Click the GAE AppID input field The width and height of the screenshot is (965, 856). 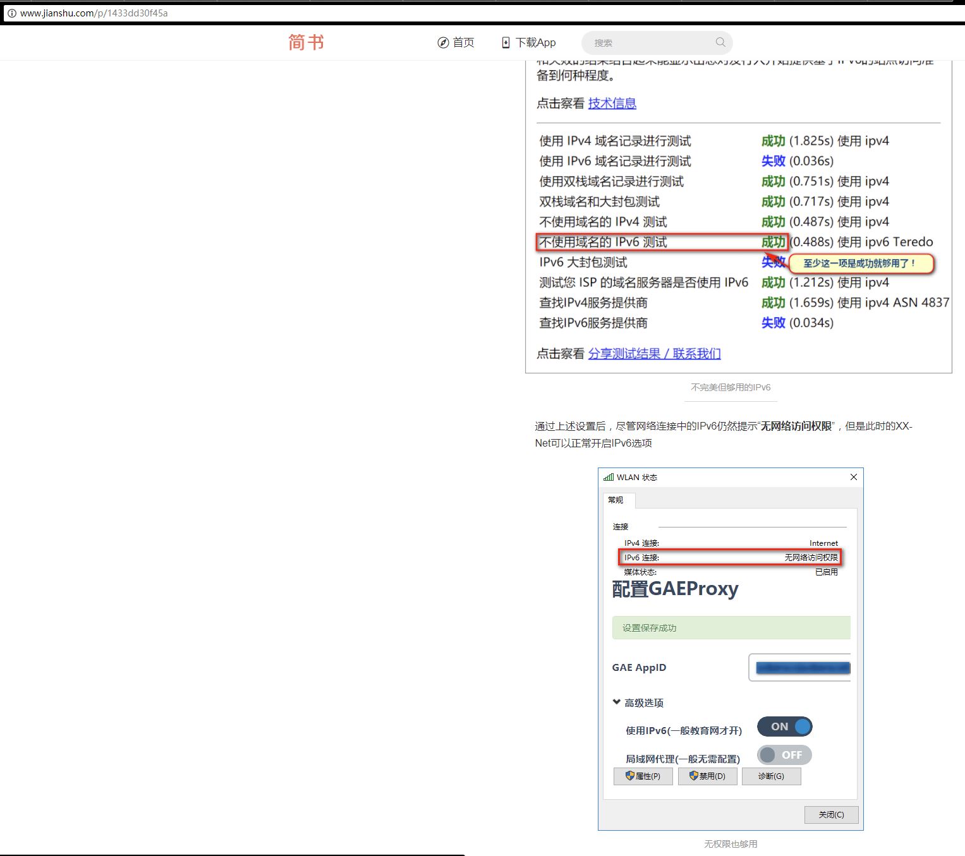(x=799, y=667)
